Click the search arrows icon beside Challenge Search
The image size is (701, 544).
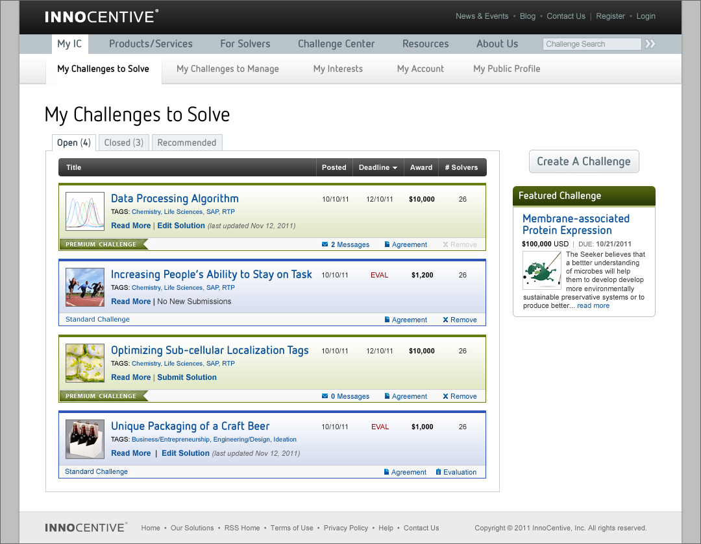click(650, 44)
